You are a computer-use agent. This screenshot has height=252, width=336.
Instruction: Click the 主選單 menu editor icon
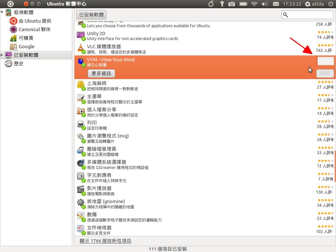tap(81, 98)
